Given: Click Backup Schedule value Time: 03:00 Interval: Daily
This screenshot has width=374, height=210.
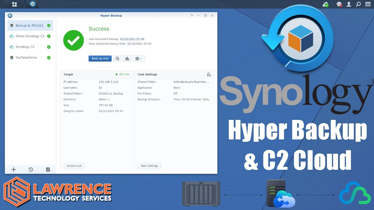Looking at the screenshot, I should (191, 99).
